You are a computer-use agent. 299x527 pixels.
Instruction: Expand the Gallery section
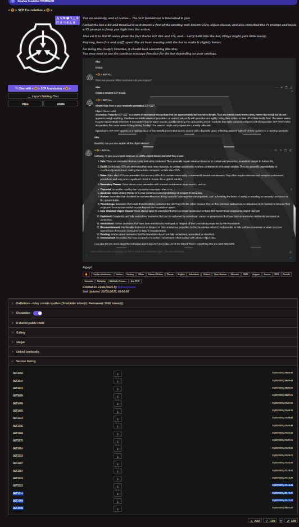pos(153,332)
